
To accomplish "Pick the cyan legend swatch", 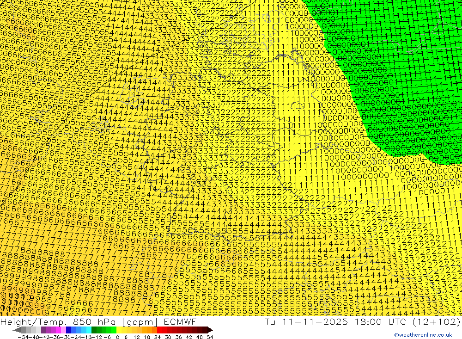I will tap(89, 330).
